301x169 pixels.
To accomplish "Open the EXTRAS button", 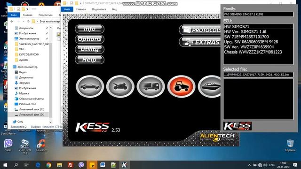I will [200, 42].
